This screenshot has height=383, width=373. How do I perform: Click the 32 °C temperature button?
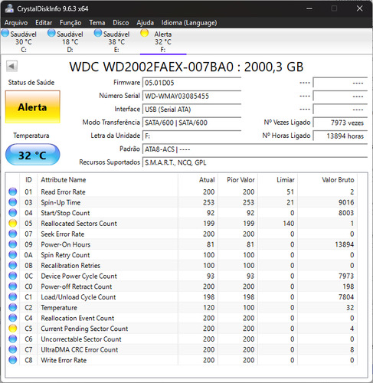pos(33,155)
